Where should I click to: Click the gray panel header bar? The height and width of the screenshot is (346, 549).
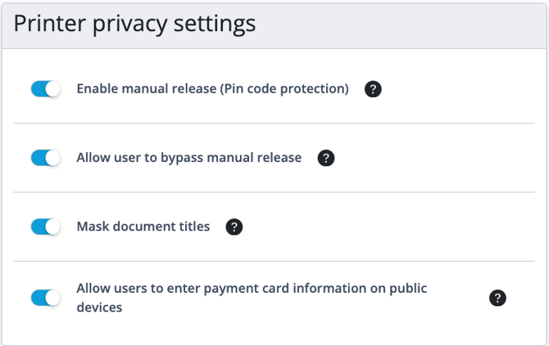point(393,24)
